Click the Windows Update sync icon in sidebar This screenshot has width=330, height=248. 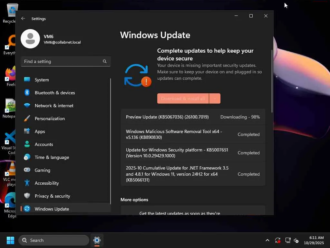(27, 209)
